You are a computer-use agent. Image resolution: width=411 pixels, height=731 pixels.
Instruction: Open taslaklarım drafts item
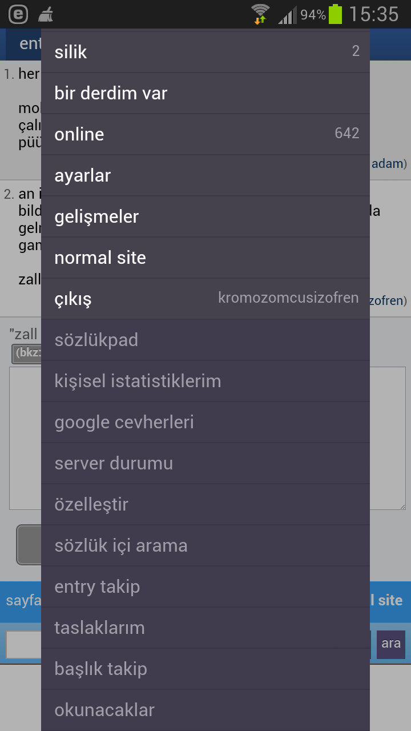click(x=205, y=628)
